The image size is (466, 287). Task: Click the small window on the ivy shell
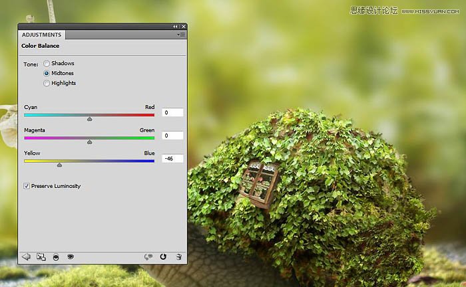click(259, 185)
